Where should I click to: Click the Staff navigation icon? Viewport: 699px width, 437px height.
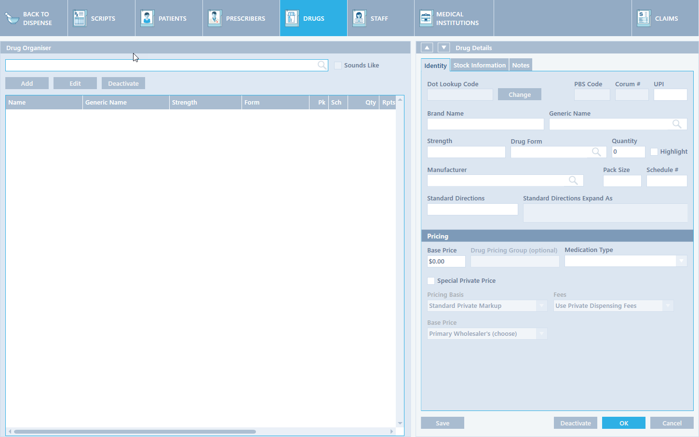[x=359, y=18]
